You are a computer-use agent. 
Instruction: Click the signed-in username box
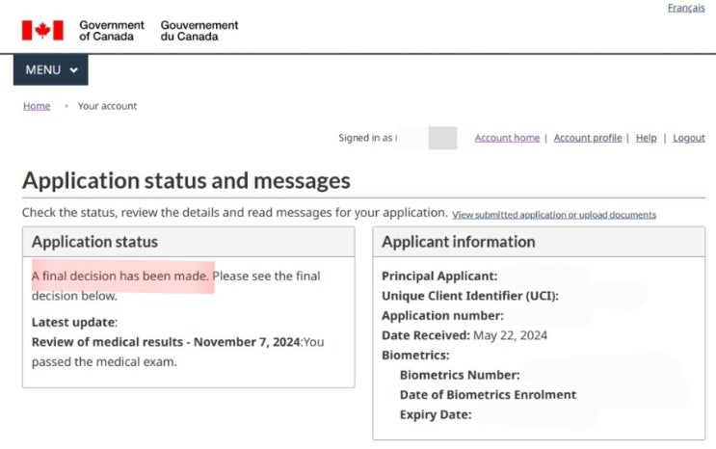pyautogui.click(x=441, y=138)
